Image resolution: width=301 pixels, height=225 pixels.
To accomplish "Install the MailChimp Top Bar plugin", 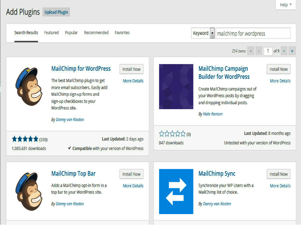I will [x=131, y=174].
